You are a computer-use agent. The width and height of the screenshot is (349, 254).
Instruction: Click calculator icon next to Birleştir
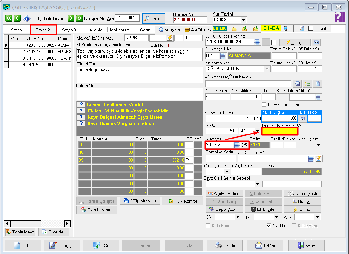point(316,42)
